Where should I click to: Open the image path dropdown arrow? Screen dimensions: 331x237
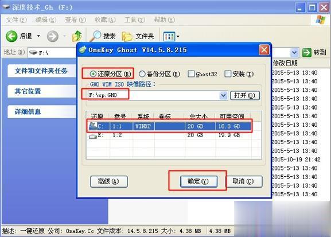(x=223, y=95)
